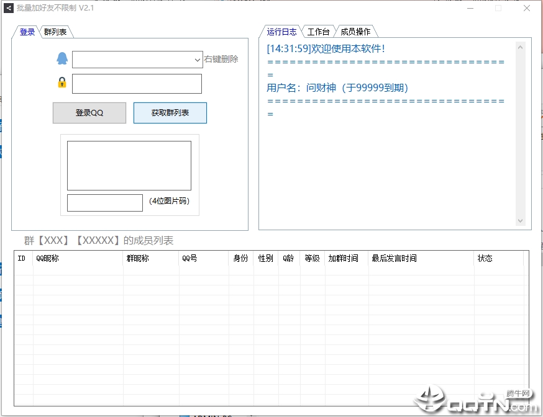543x417 pixels.
Task: Click the 获取群列表 button
Action: click(170, 113)
